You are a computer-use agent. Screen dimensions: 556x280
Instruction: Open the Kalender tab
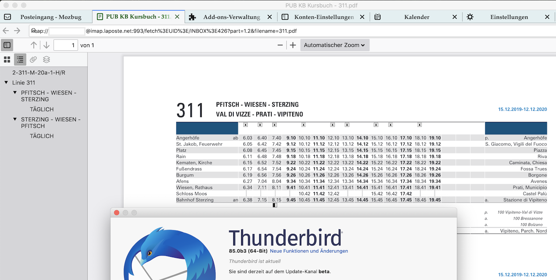(417, 17)
